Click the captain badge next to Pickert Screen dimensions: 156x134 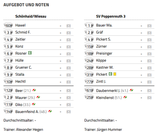point(110,74)
